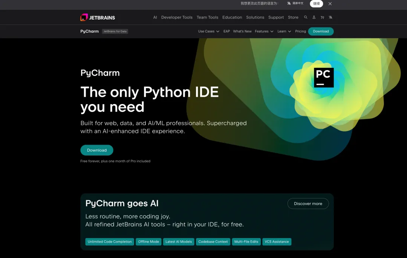Expand the Use Cases dropdown
This screenshot has width=407, height=258.
click(209, 31)
